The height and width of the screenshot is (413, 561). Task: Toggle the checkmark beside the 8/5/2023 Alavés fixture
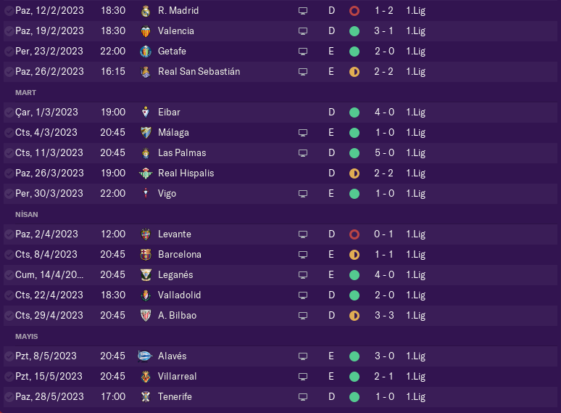pos(9,356)
